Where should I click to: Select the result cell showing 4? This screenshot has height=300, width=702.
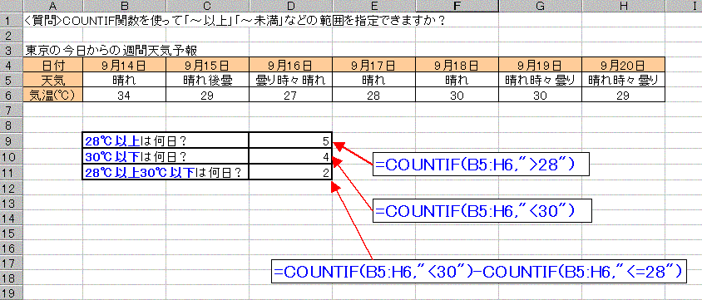point(290,156)
